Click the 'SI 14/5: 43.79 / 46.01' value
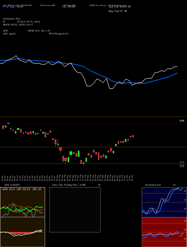This screenshot has height=247, width=187. [x=29, y=22]
